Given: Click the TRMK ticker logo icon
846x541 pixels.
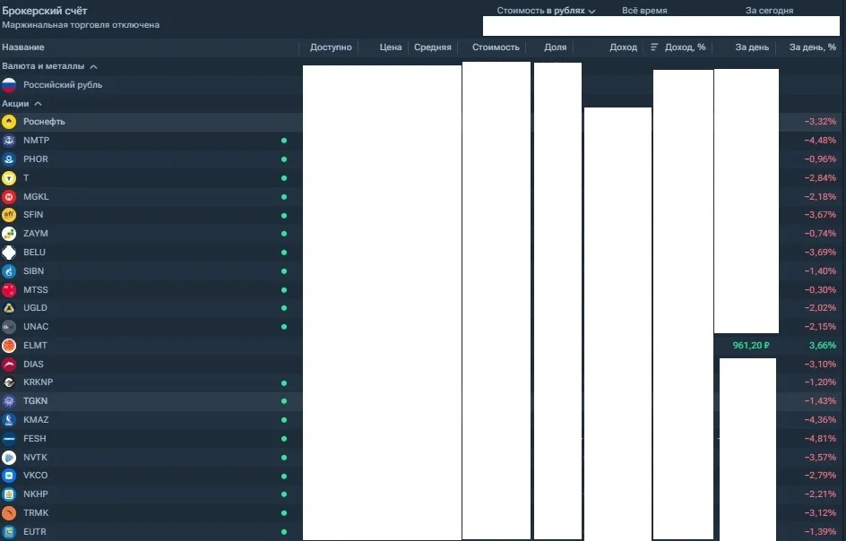Looking at the screenshot, I should (9, 513).
